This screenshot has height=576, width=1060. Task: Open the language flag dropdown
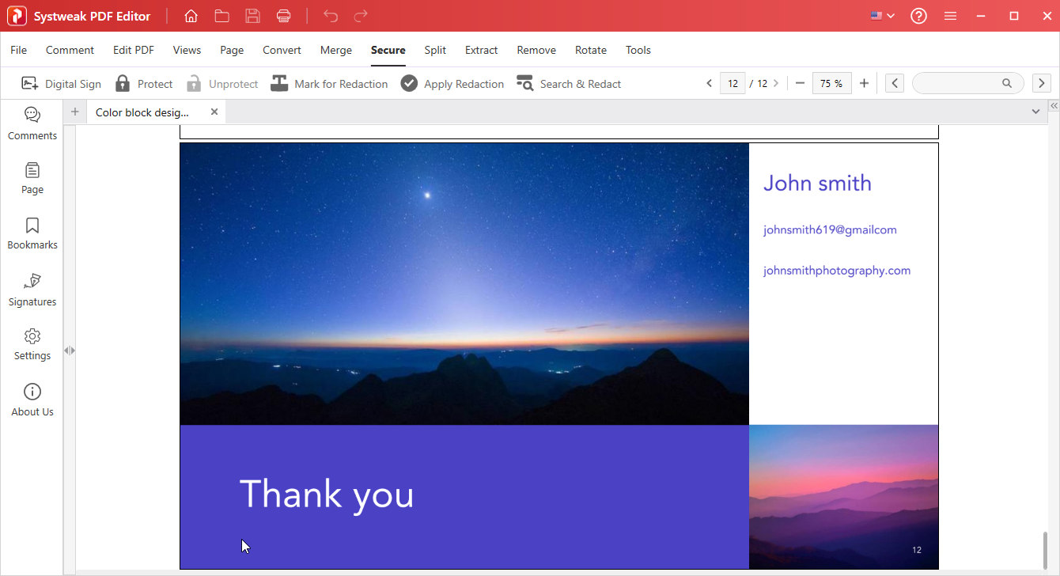click(x=882, y=16)
